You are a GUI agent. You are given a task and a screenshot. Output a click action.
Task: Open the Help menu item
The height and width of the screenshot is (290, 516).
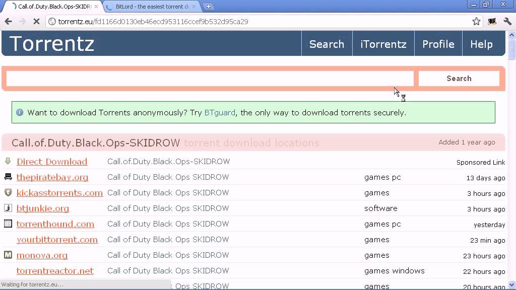(481, 44)
